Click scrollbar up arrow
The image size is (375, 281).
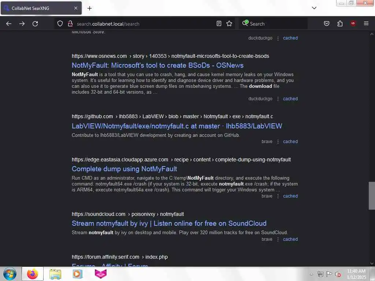pyautogui.click(x=372, y=34)
